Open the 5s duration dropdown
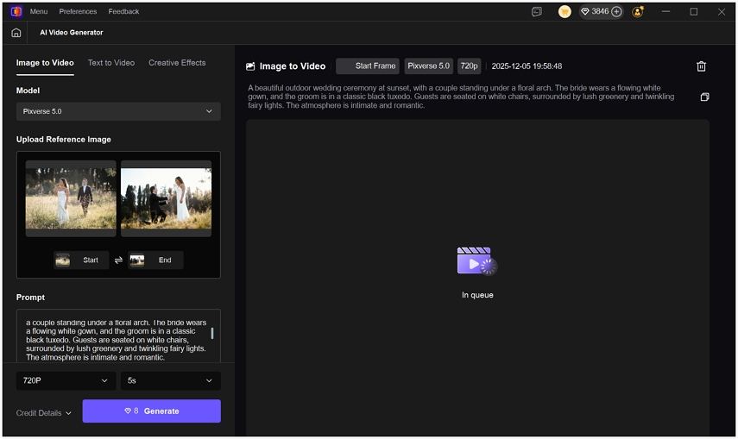 click(x=170, y=380)
